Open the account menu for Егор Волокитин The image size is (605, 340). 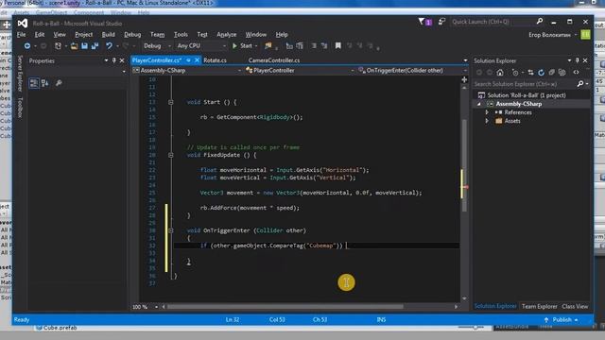pyautogui.click(x=552, y=35)
